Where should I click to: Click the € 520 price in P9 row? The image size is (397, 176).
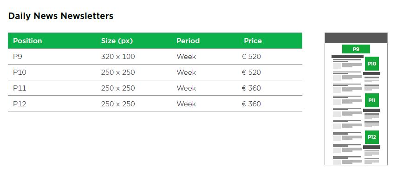tap(251, 57)
